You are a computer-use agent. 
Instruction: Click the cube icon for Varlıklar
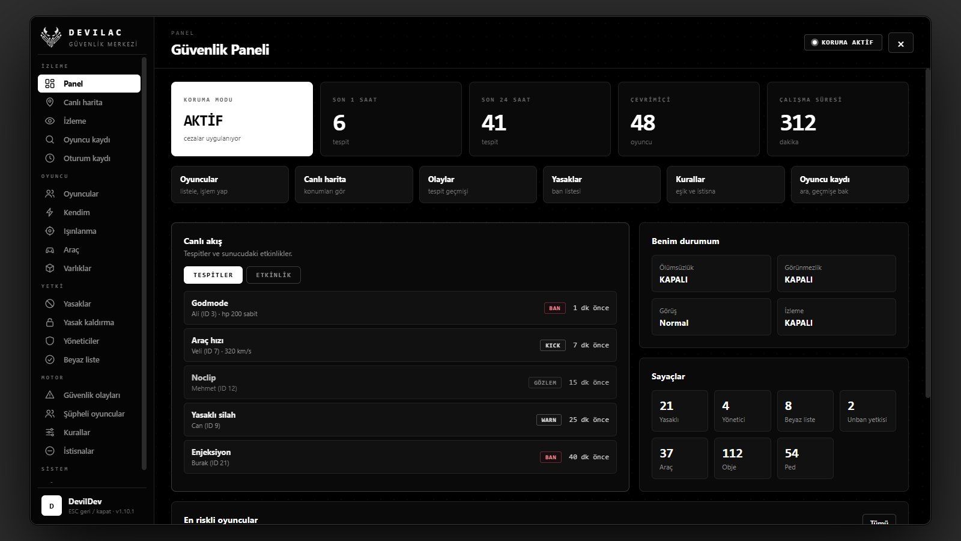coord(50,268)
